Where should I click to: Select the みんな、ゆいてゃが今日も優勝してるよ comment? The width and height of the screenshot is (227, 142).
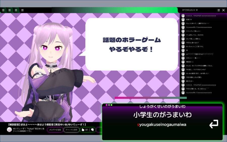(199, 66)
